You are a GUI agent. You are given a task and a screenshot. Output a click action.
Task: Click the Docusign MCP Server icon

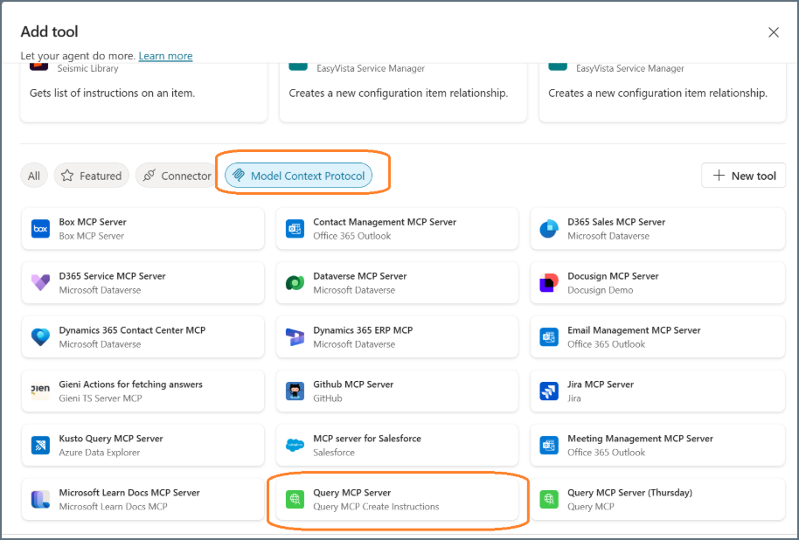point(549,283)
